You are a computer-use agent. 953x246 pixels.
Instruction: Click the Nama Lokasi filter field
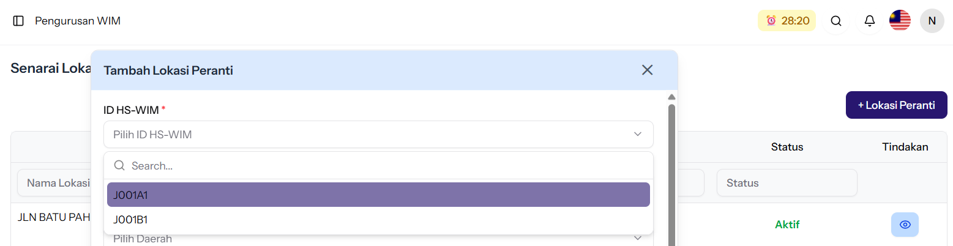pyautogui.click(x=55, y=183)
